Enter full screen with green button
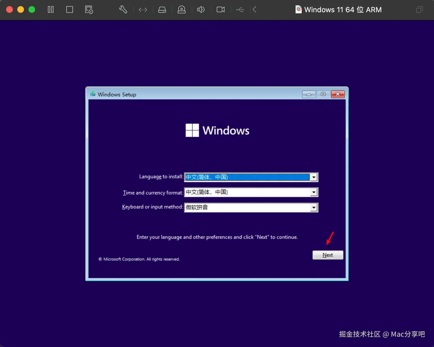The height and width of the screenshot is (347, 434). point(32,9)
